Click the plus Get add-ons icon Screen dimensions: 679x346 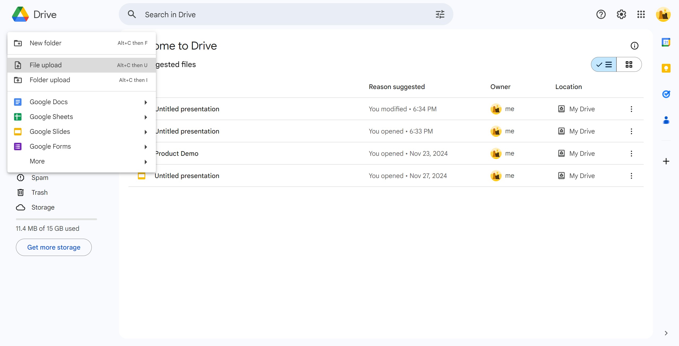click(x=666, y=161)
